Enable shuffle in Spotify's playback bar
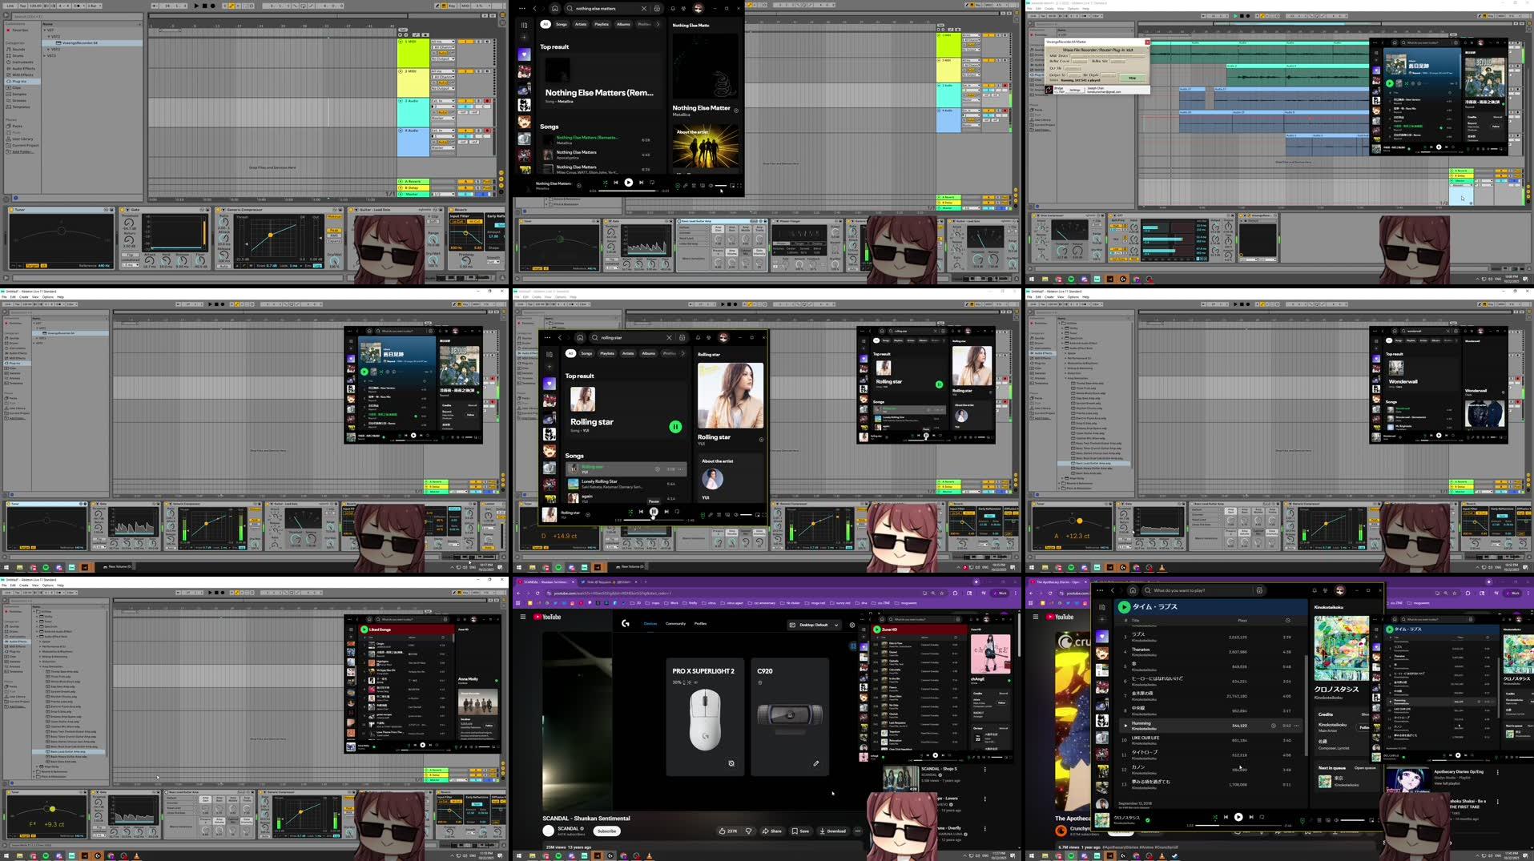 606,182
